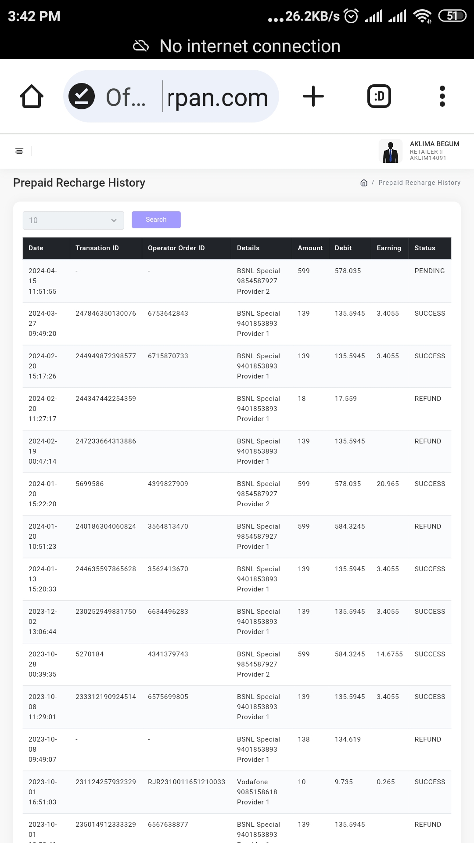The width and height of the screenshot is (474, 843).
Task: Click the user profile avatar image
Action: pos(390,151)
